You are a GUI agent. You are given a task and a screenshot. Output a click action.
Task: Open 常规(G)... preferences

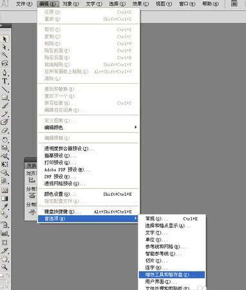[x=172, y=218]
